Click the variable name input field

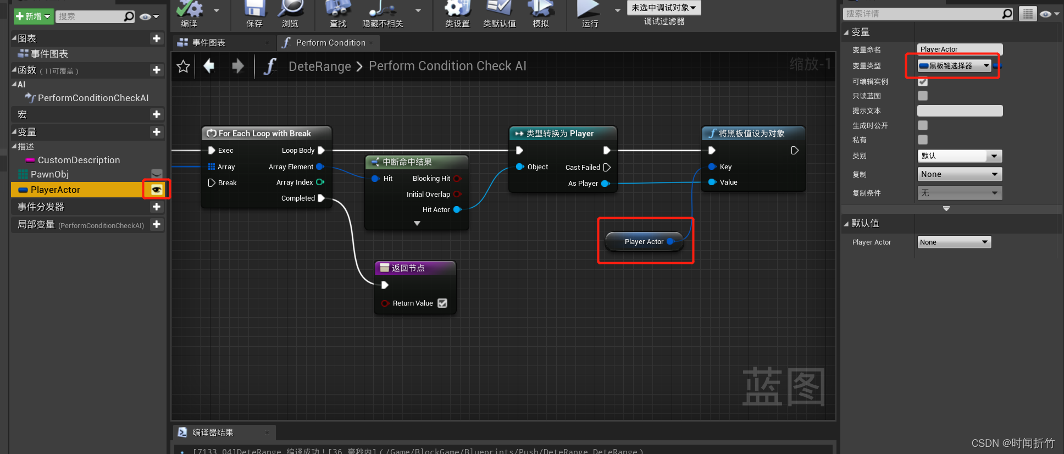[960, 49]
